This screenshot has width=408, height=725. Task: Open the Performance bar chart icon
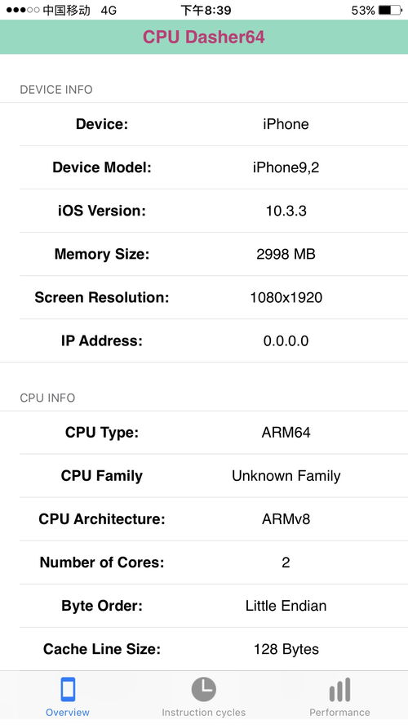pyautogui.click(x=339, y=689)
